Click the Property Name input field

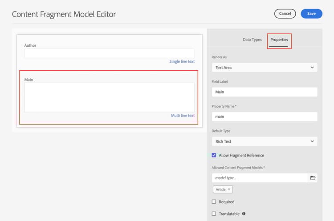point(264,117)
